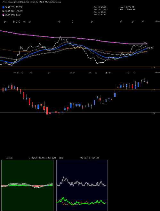Image resolution: width=160 pixels, height=211 pixels.
Task: Click the 'Pre L: 17.26' low value
Action: click(x=100, y=12)
